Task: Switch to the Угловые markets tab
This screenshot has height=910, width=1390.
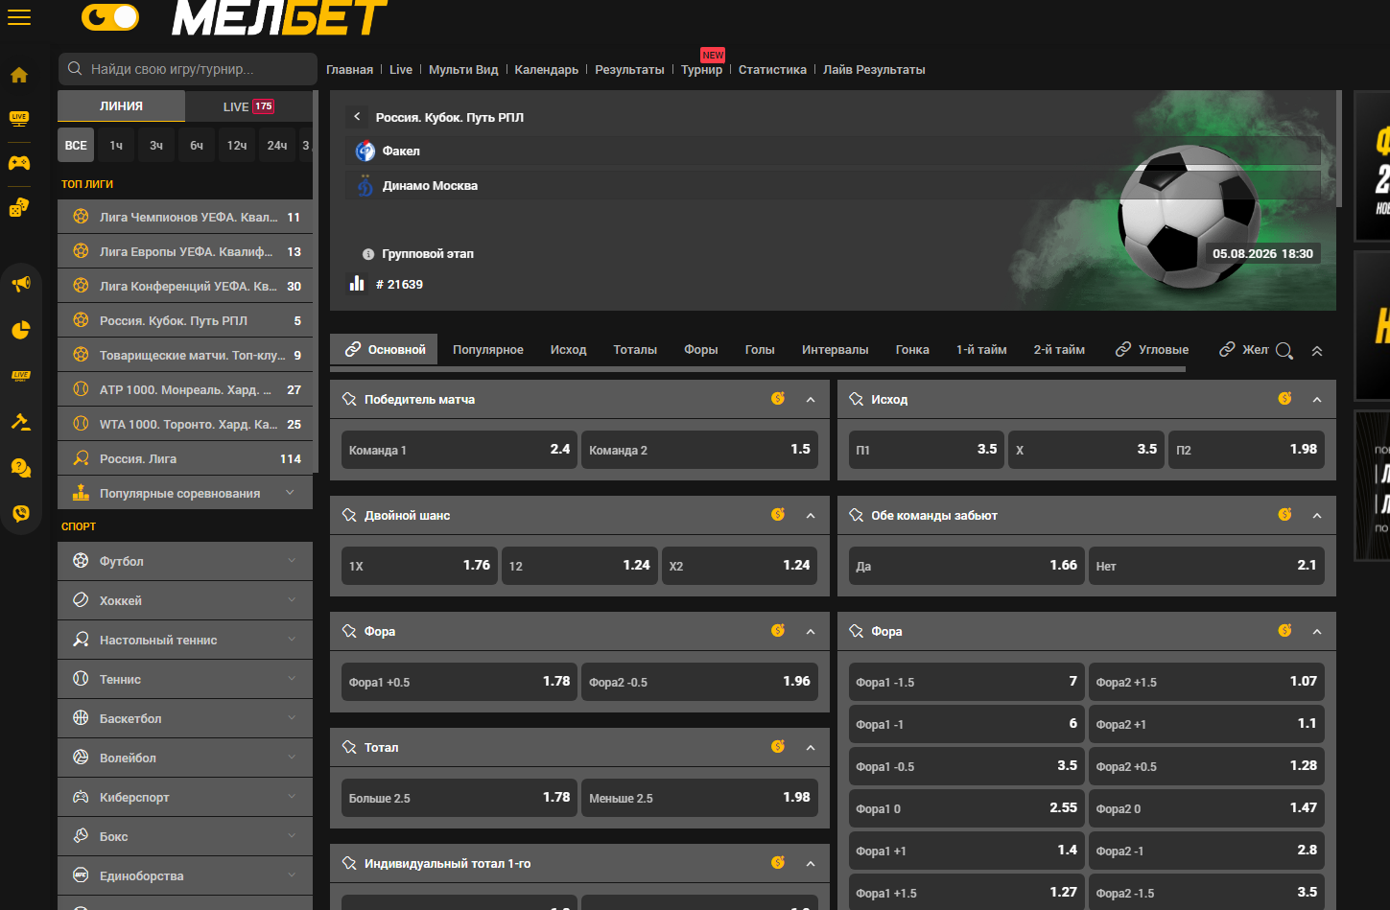Action: (x=1151, y=350)
